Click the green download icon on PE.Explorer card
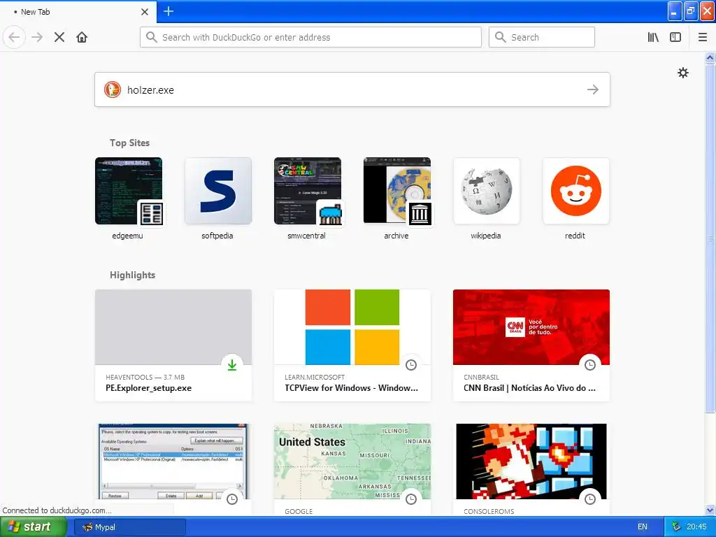716x537 pixels. coord(232,365)
